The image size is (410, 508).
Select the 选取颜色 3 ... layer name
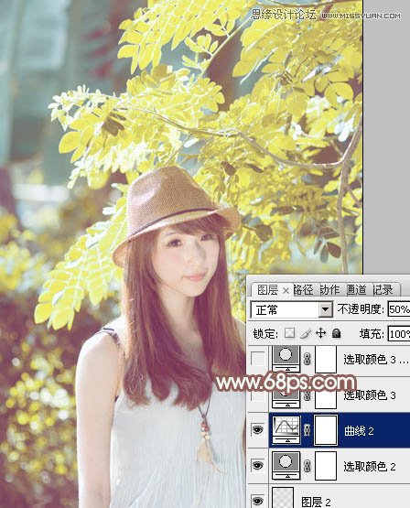(x=375, y=360)
